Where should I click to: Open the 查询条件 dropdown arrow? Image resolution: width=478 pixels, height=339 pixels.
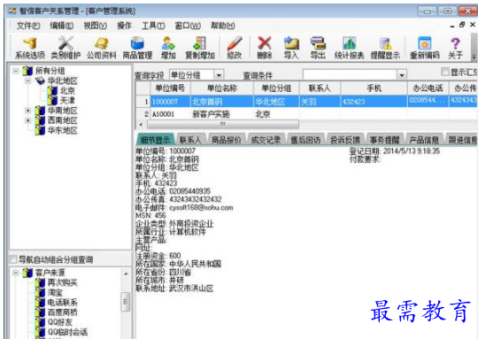pos(402,74)
